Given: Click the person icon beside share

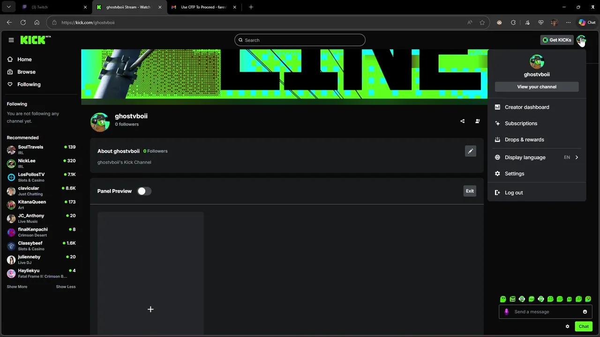Looking at the screenshot, I should tap(477, 121).
